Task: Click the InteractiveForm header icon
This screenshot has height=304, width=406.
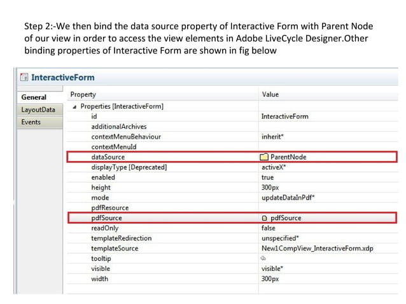Action: pyautogui.click(x=24, y=77)
